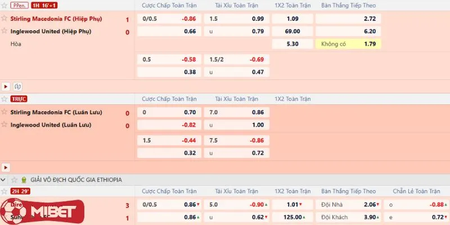Viewport: 450px width, 225px height.
Task: Click the live stream play icon under Hiệp Phụ match
Action: pos(6,87)
